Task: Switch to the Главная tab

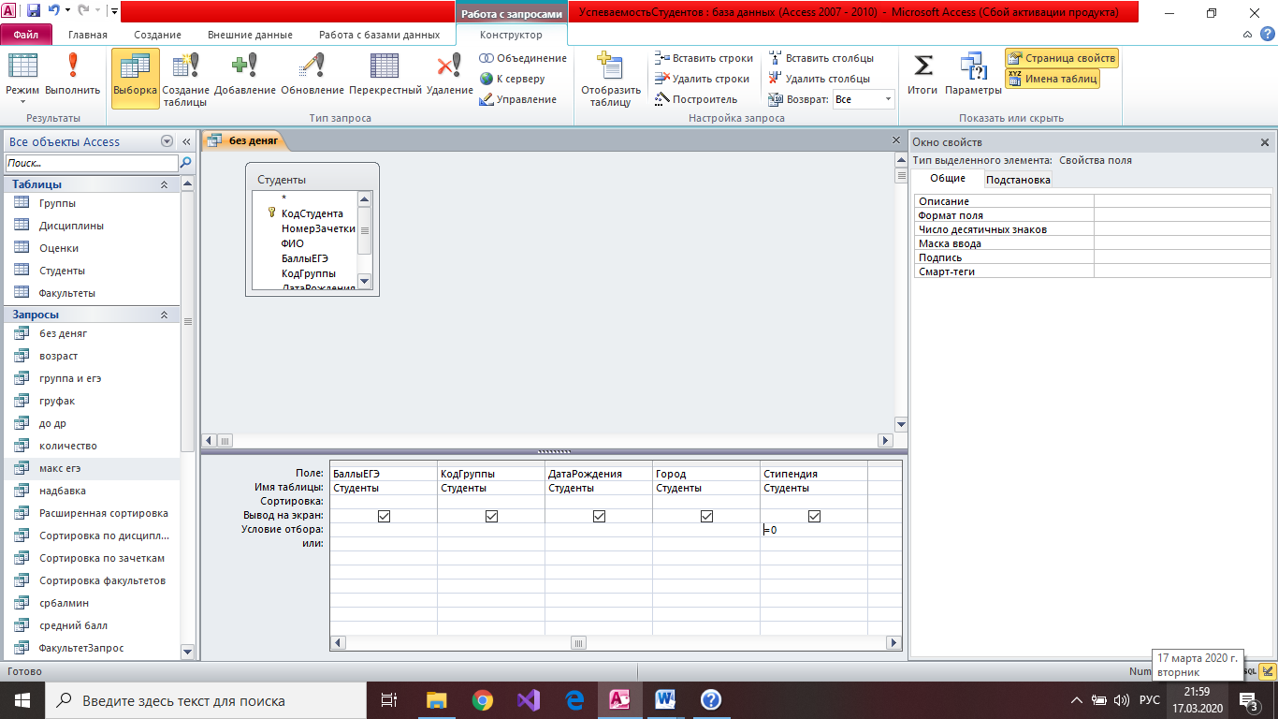Action: click(x=88, y=35)
